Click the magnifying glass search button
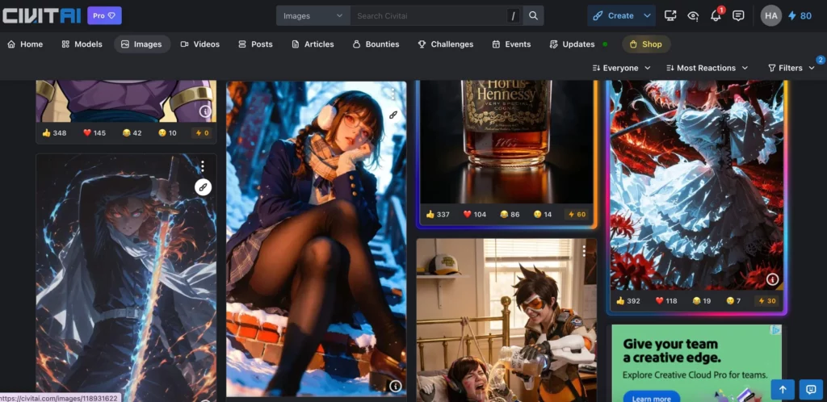827x402 pixels. pyautogui.click(x=533, y=16)
